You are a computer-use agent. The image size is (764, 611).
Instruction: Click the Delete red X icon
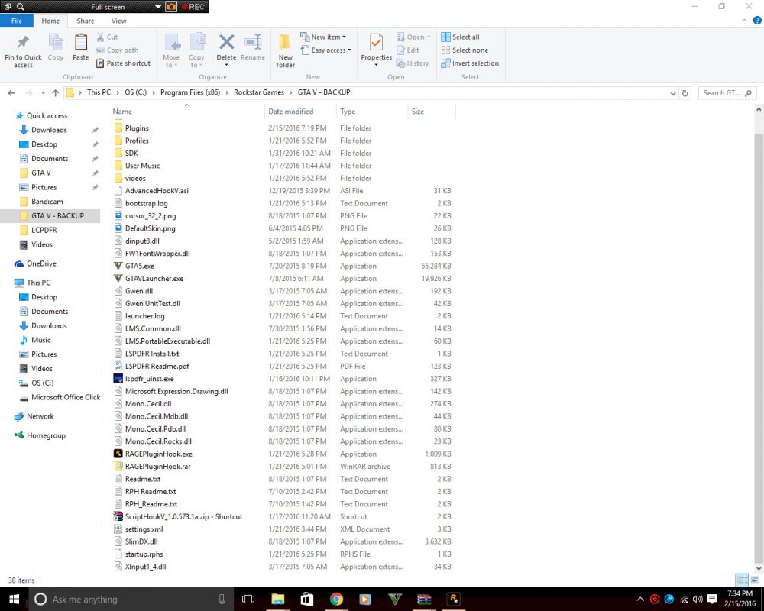pyautogui.click(x=226, y=42)
